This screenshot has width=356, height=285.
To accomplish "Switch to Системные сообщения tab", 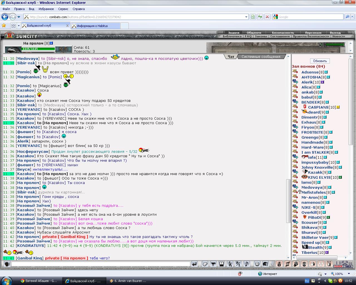I will point(261,56).
